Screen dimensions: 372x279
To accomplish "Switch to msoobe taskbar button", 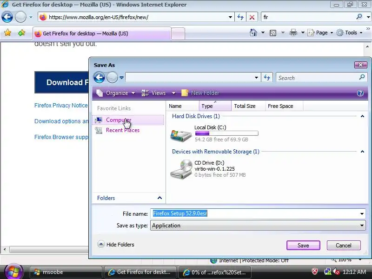I will coord(66,272).
